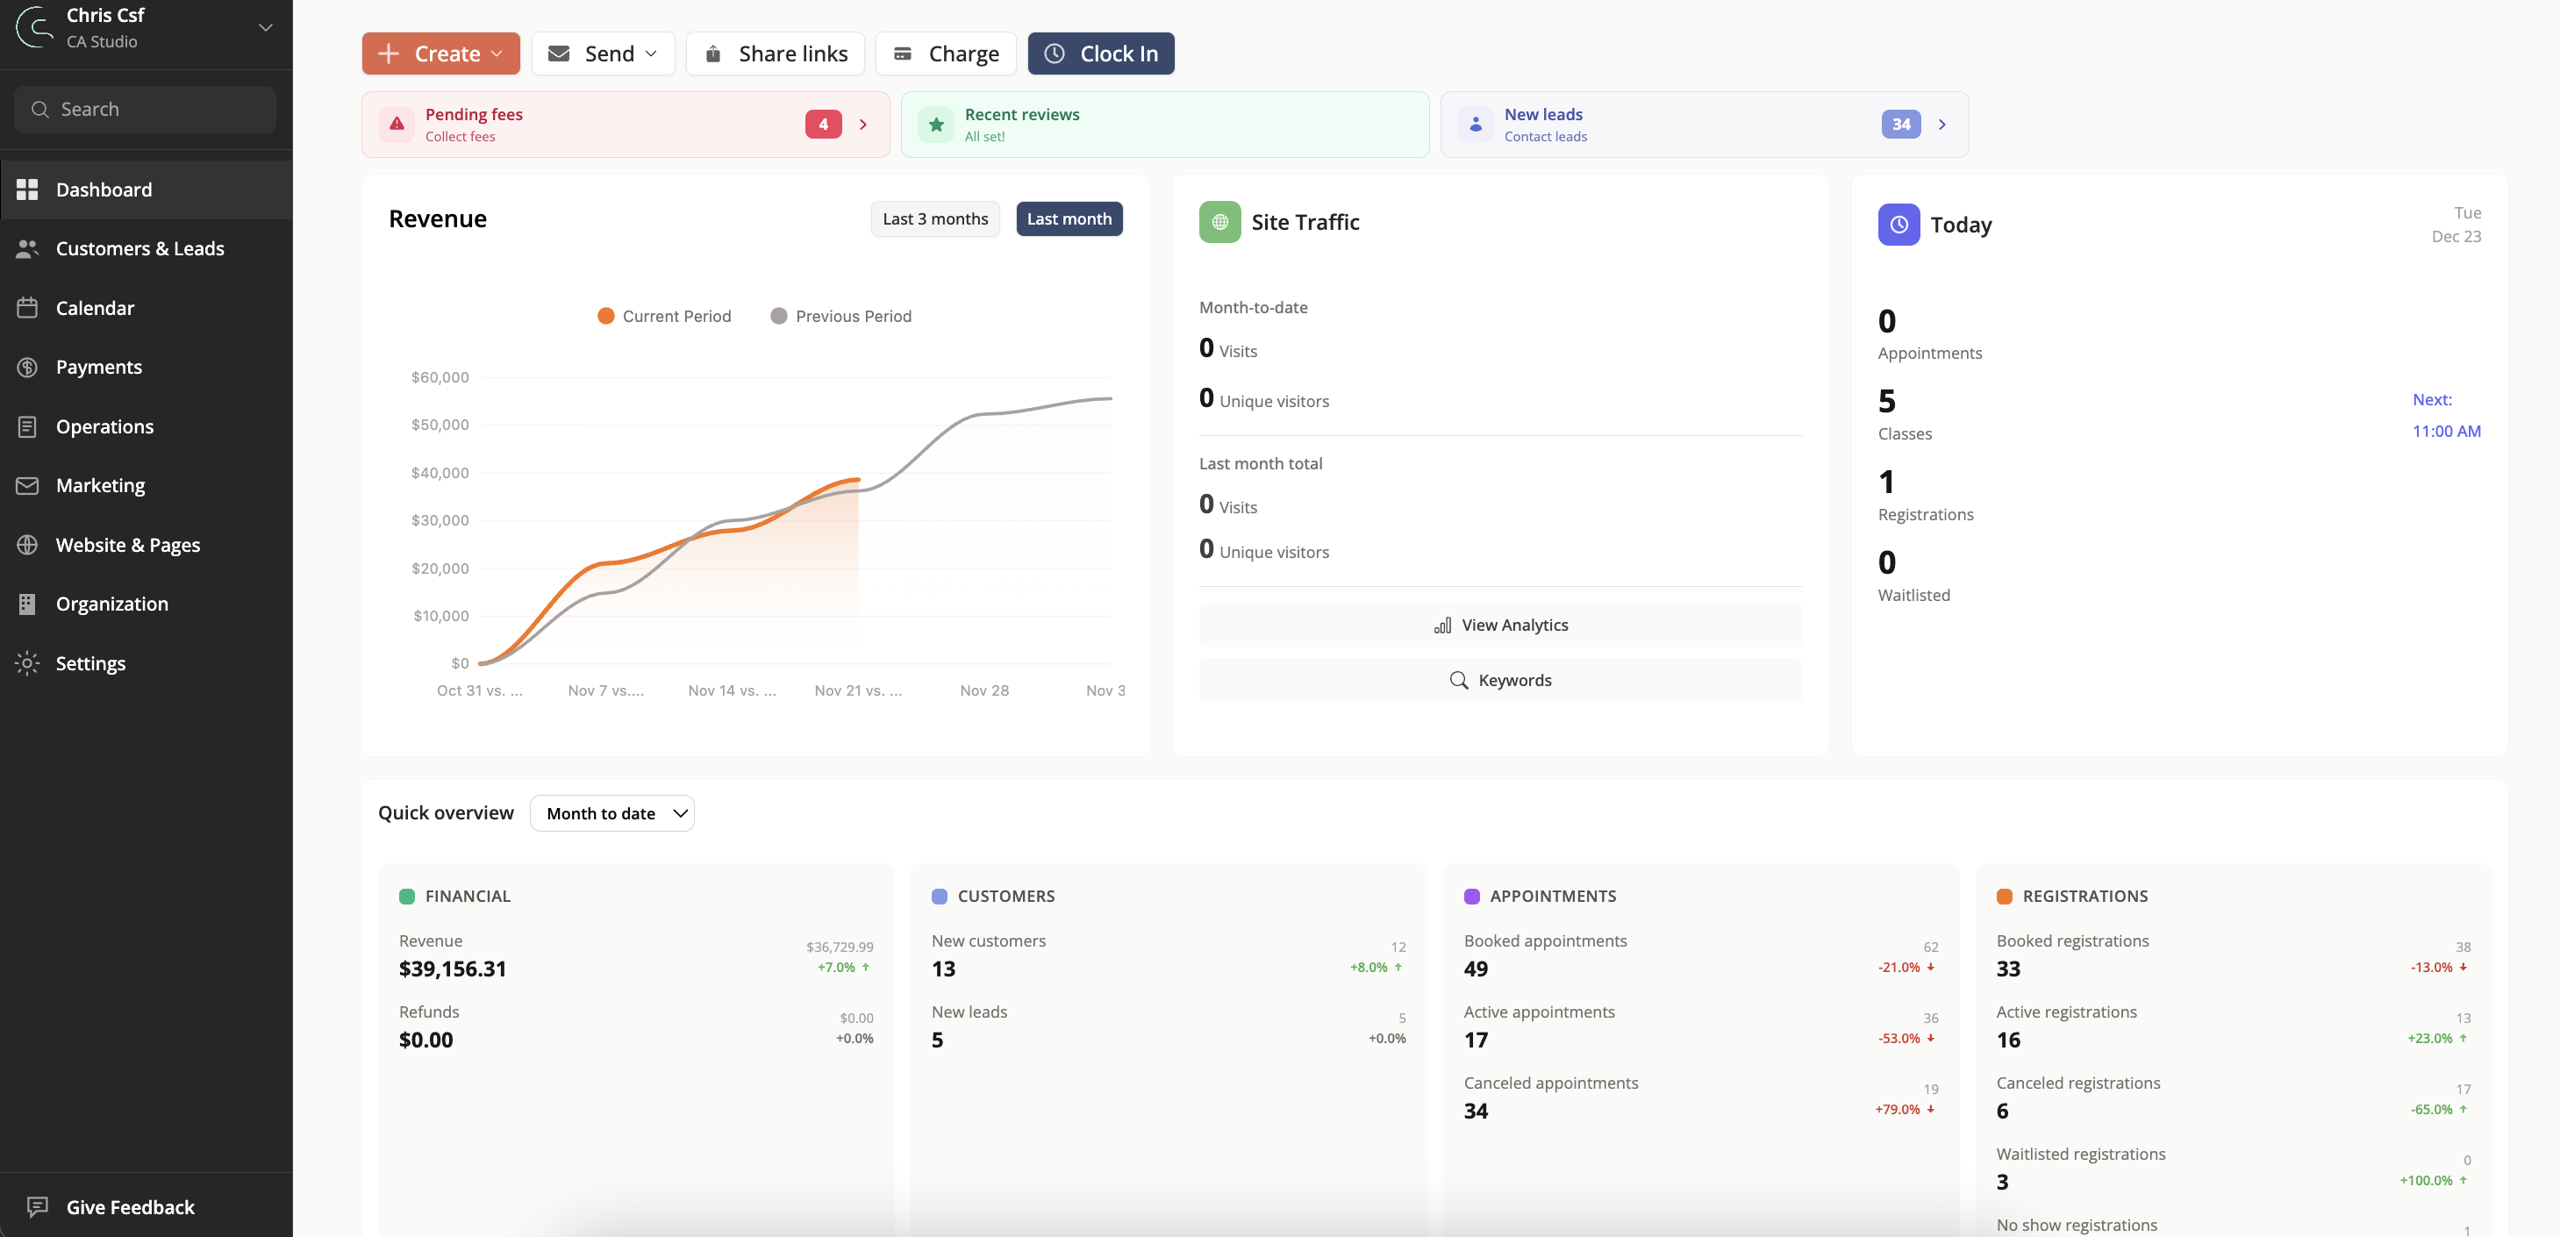Open the Month to date dropdown
The width and height of the screenshot is (2560, 1237).
(x=611, y=812)
